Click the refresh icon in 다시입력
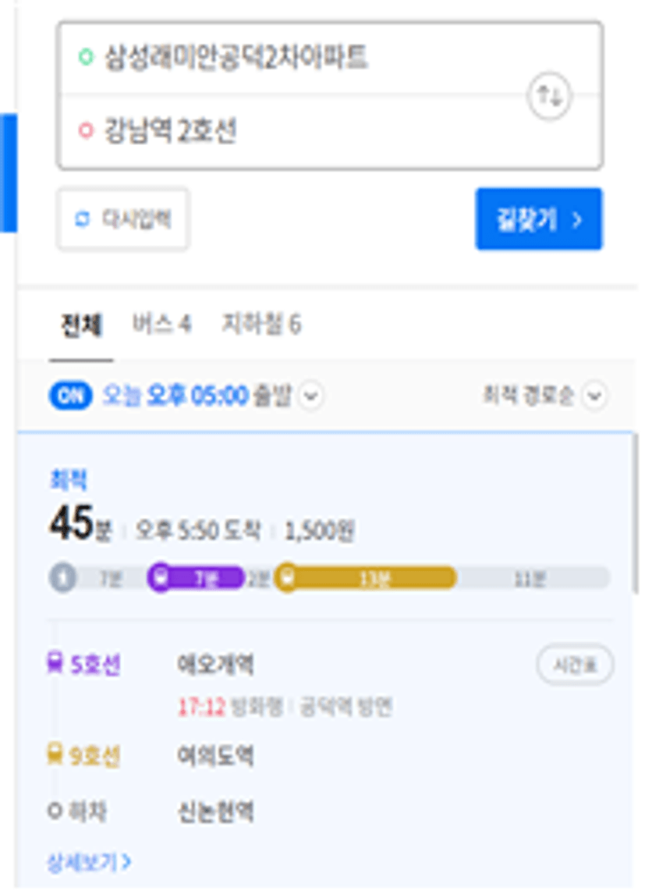Screen dimensions: 645x894 pyautogui.click(x=83, y=219)
